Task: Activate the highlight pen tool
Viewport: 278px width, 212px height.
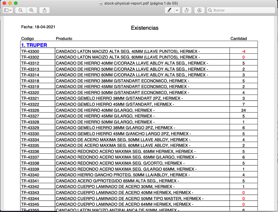Action: tap(169, 10)
